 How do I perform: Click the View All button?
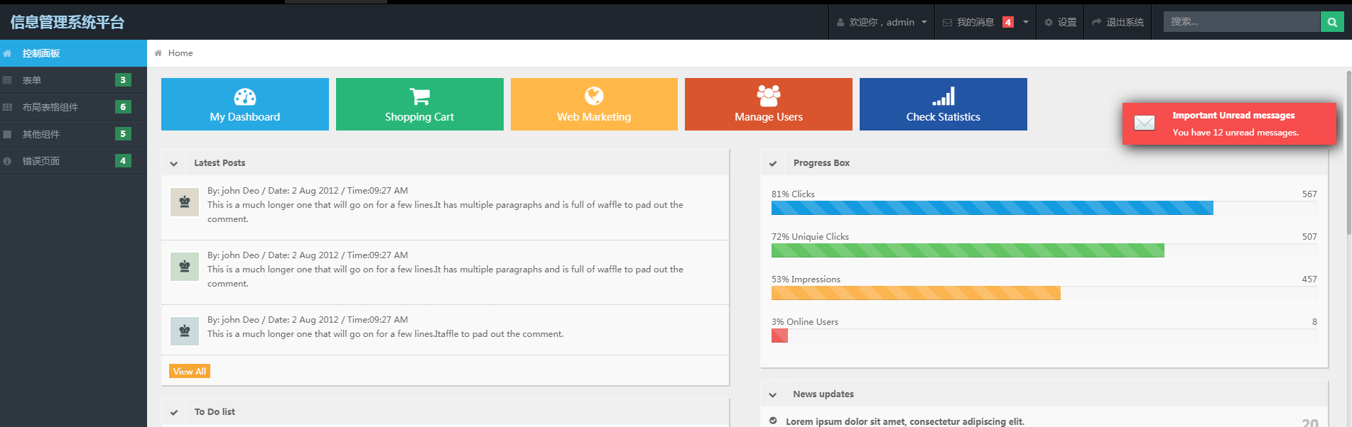[190, 371]
